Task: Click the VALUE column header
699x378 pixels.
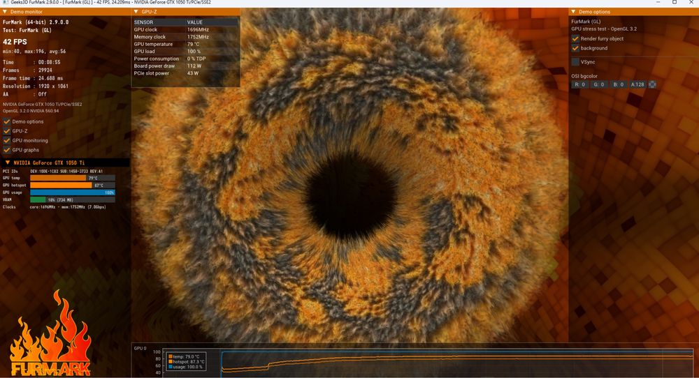Action: 195,22
